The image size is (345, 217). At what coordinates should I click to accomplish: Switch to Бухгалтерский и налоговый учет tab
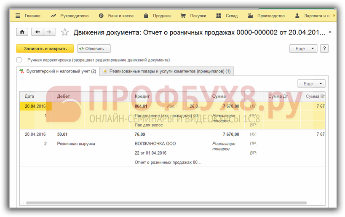[x=58, y=71]
